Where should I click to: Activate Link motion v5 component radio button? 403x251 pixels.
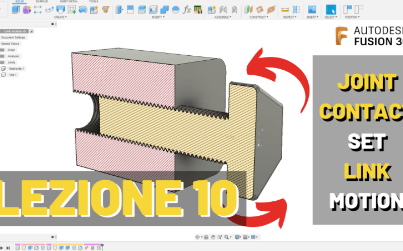[x=31, y=31]
